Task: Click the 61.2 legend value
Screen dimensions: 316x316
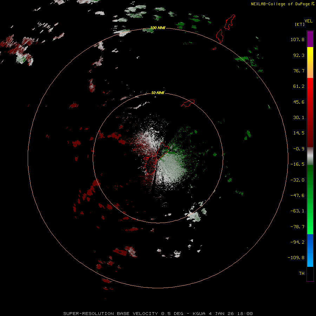Action: (299, 86)
